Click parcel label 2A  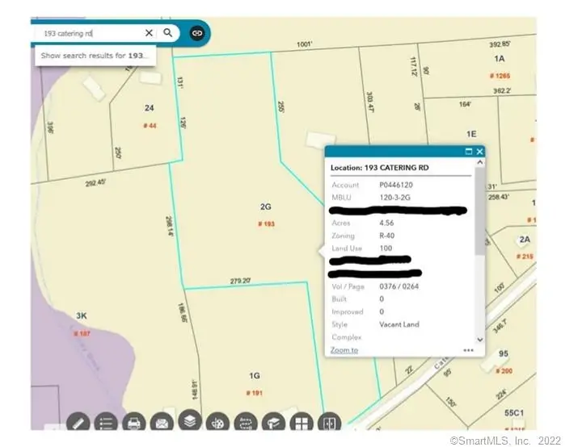click(x=525, y=240)
